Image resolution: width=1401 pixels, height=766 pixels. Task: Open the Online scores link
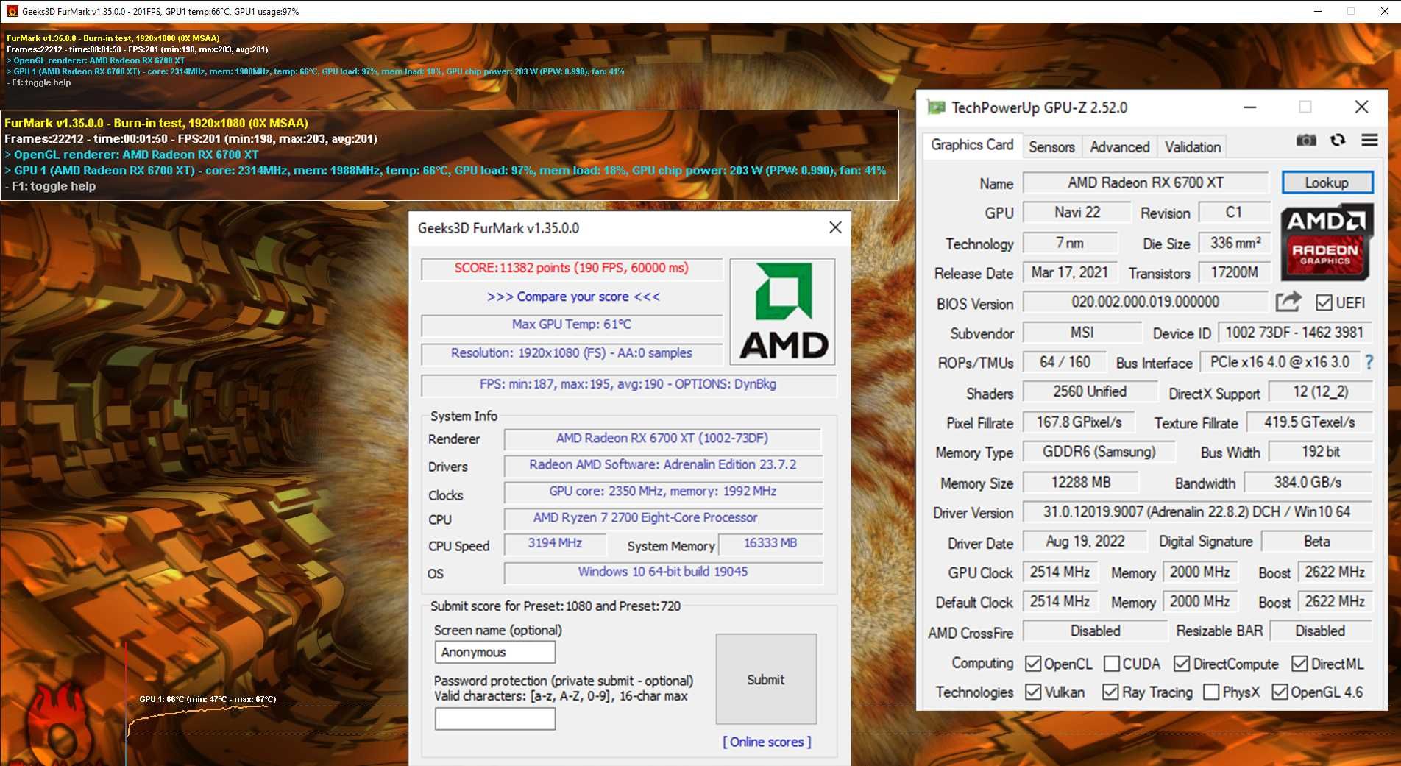(767, 742)
